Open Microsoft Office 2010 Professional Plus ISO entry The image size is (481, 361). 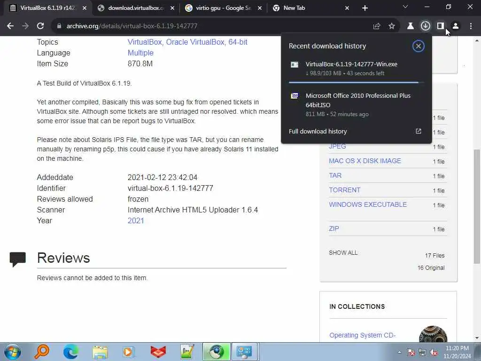356,104
